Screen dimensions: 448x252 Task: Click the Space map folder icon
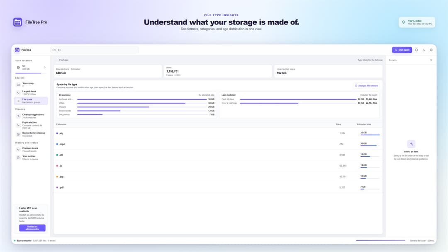tap(18, 85)
